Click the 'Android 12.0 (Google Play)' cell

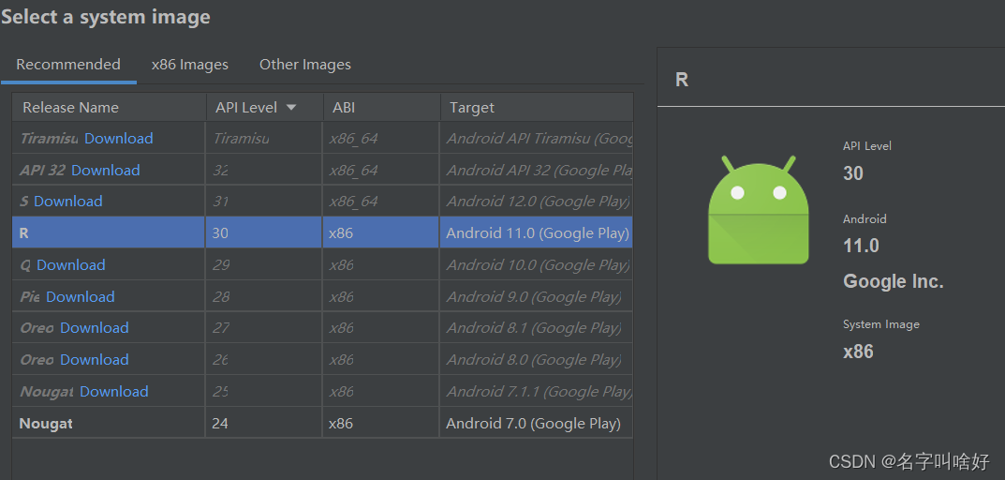coord(537,201)
